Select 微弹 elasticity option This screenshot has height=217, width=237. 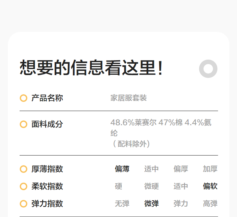[x=151, y=204]
